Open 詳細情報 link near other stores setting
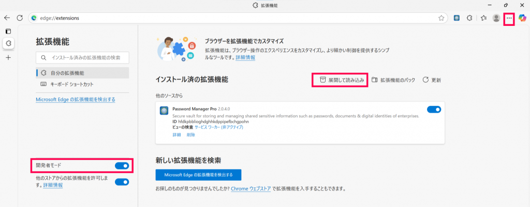This screenshot has height=207, width=530. point(53,185)
